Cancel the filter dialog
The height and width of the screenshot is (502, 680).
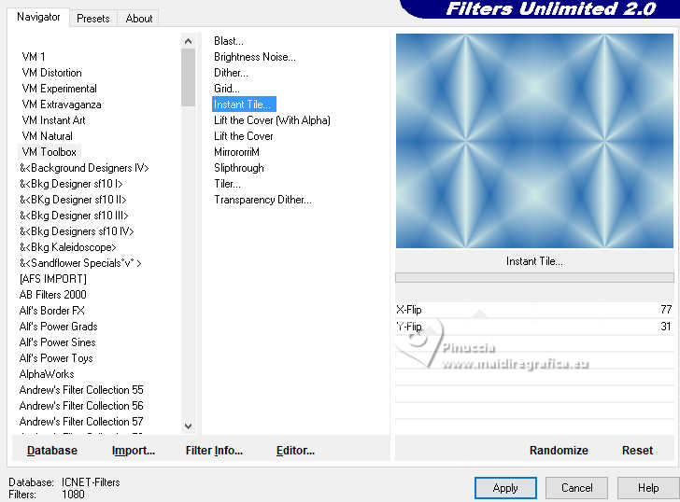(576, 488)
